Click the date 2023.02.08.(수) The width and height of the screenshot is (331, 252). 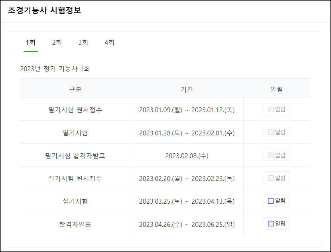coord(187,156)
